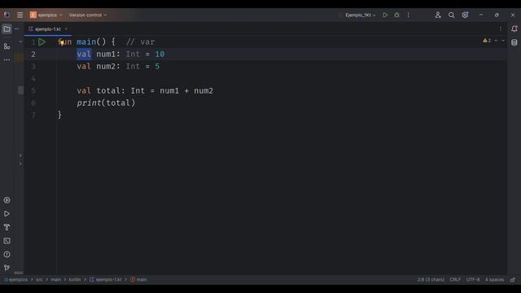Hide the project panel minus button
The height and width of the screenshot is (293, 521).
coord(16,29)
